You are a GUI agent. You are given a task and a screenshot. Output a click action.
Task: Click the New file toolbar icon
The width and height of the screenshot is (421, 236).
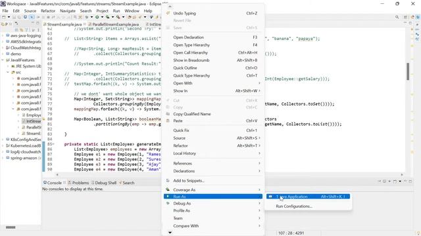[4, 17]
